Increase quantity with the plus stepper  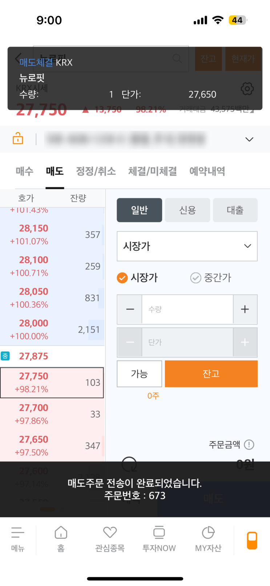coord(245,309)
